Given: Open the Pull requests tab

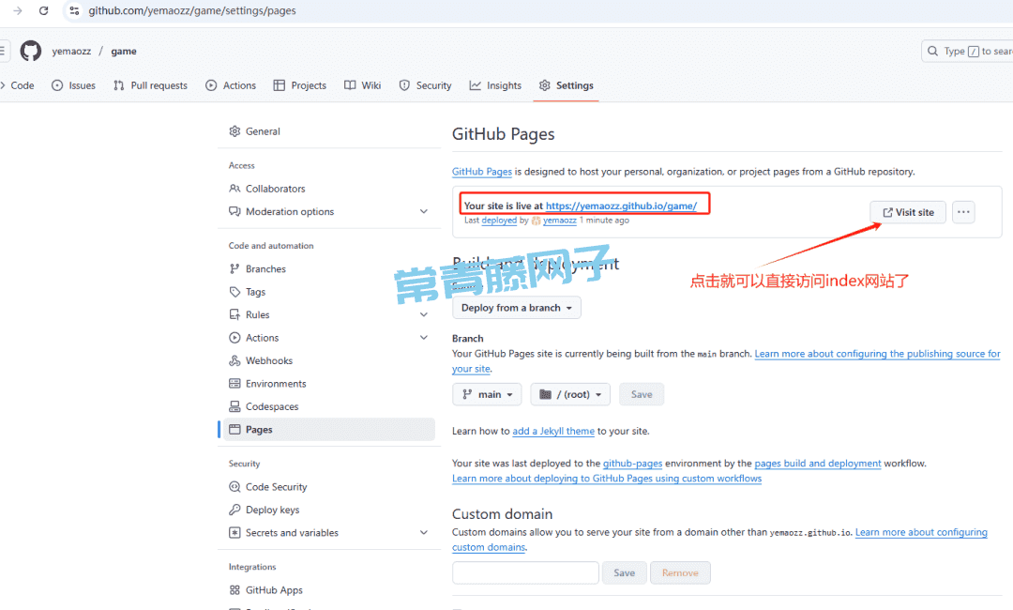Looking at the screenshot, I should coord(150,85).
